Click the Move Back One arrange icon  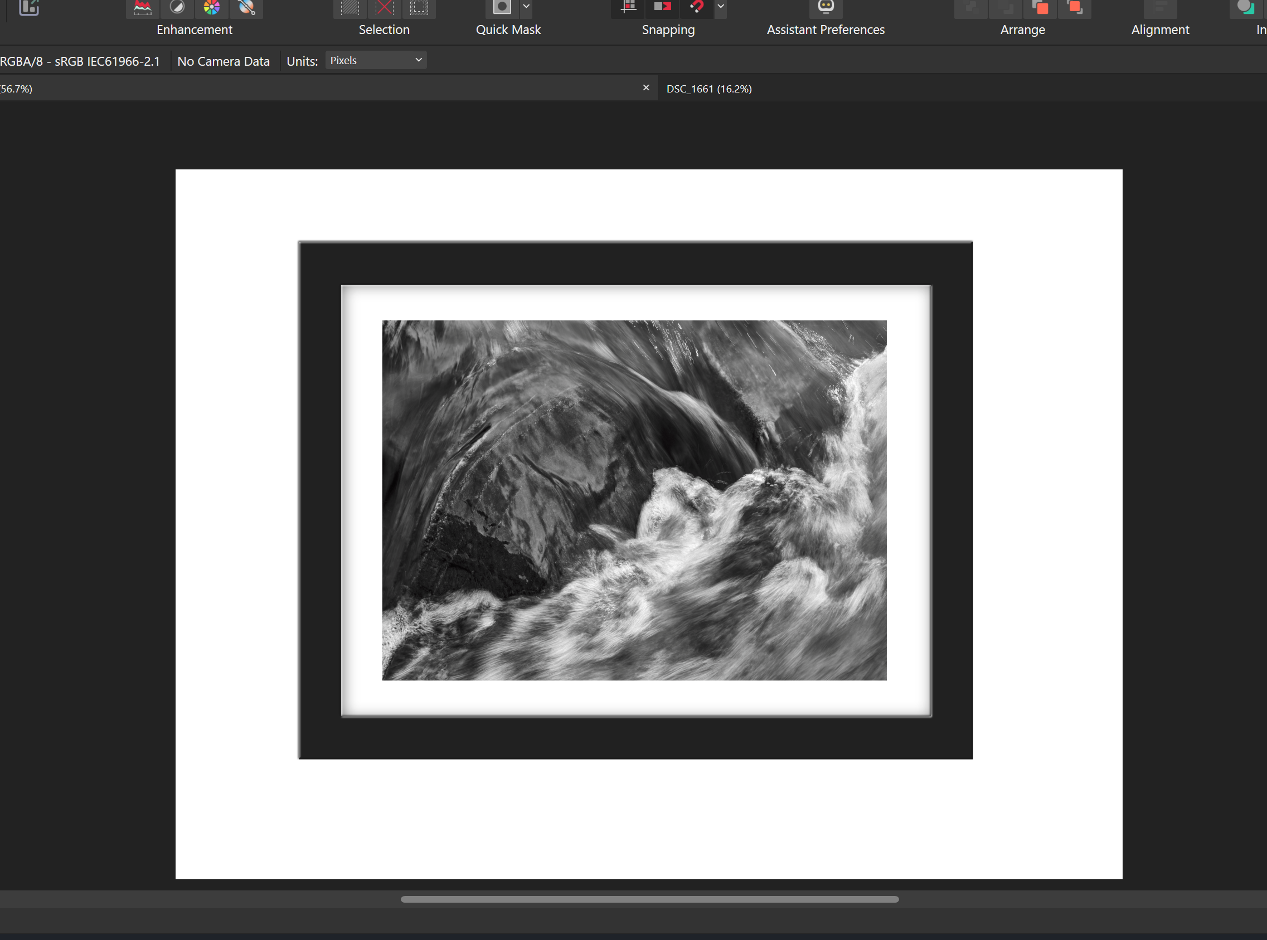pos(1005,8)
